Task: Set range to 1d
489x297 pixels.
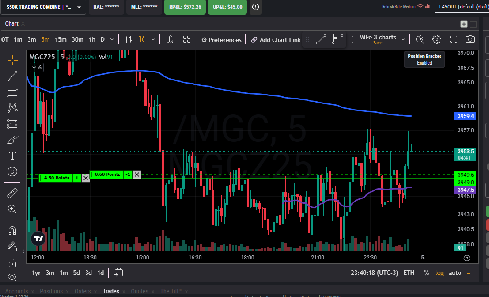Action: pos(100,273)
